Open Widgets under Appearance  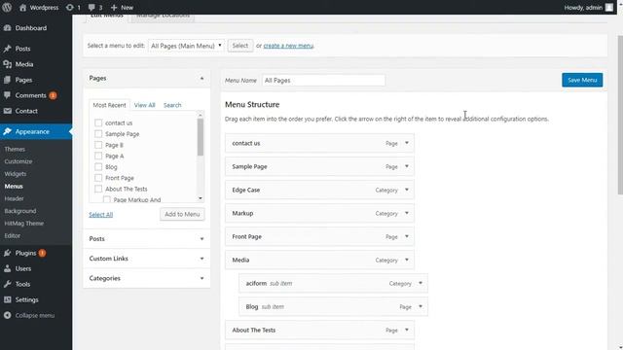coord(16,174)
